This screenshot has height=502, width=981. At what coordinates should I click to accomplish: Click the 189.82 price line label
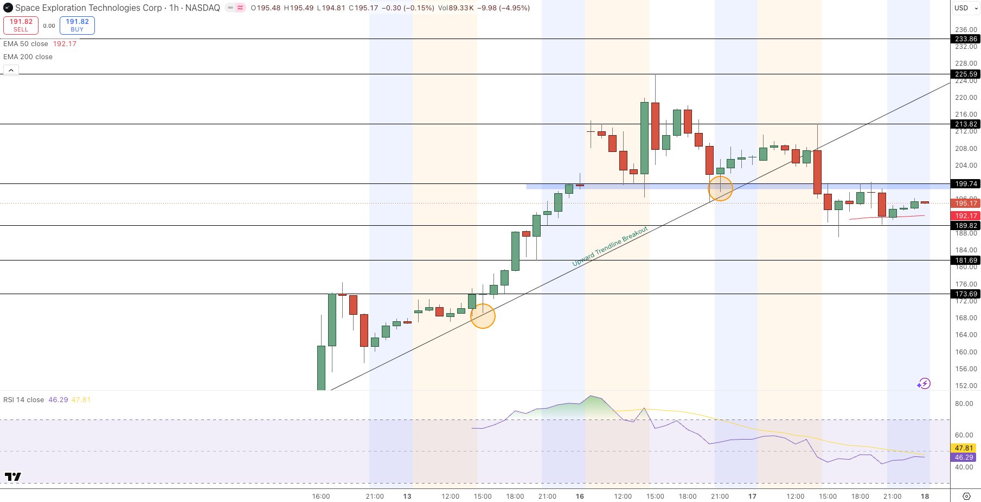(966, 226)
